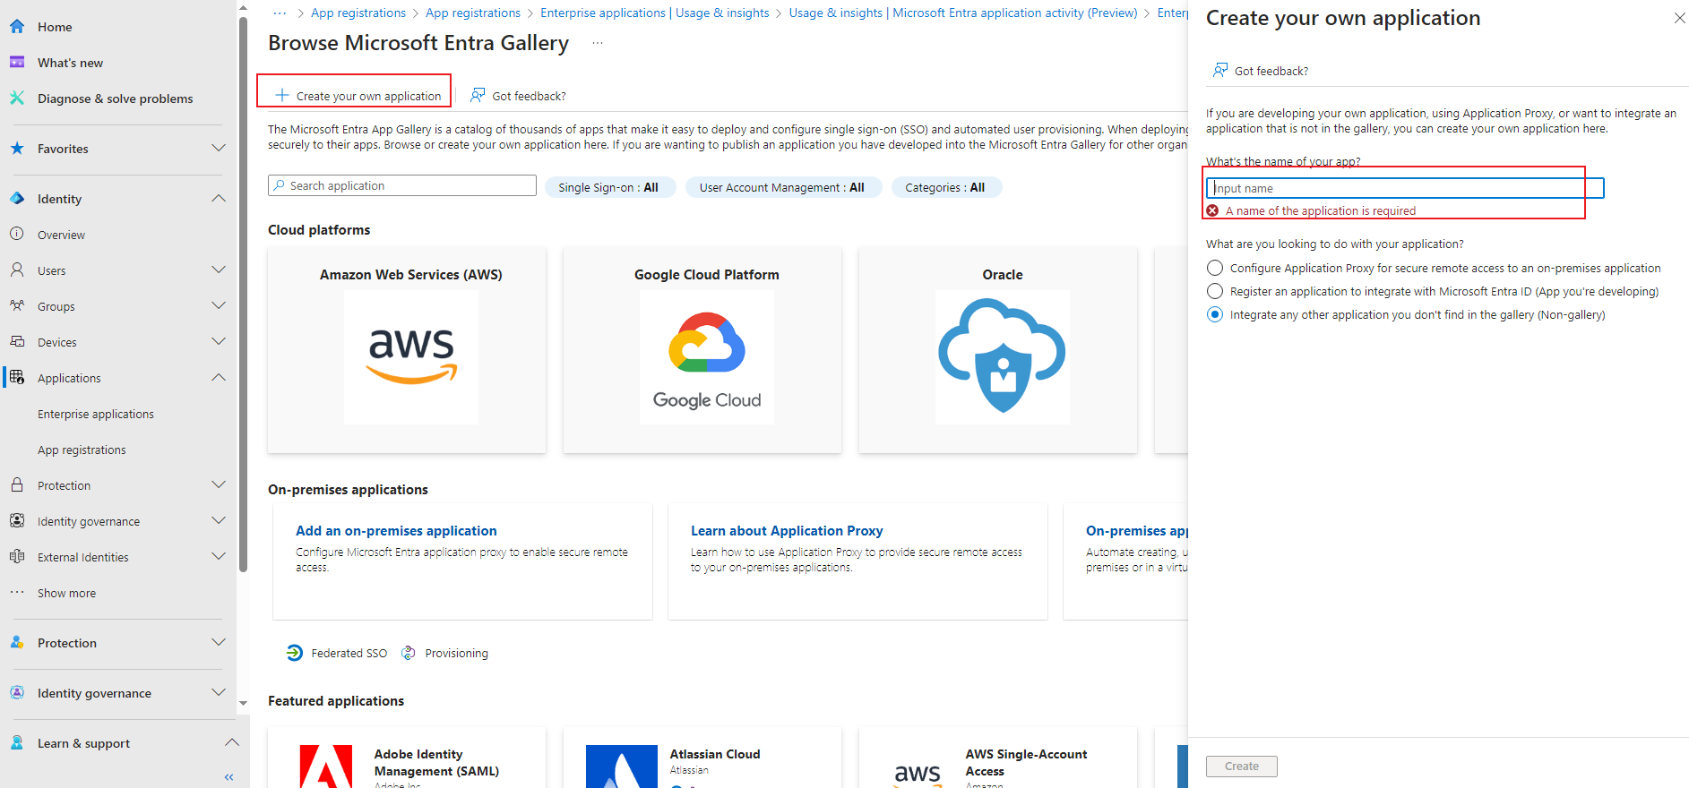Image resolution: width=1689 pixels, height=788 pixels.
Task: Expand the Favorites section chevron
Action: [x=219, y=148]
